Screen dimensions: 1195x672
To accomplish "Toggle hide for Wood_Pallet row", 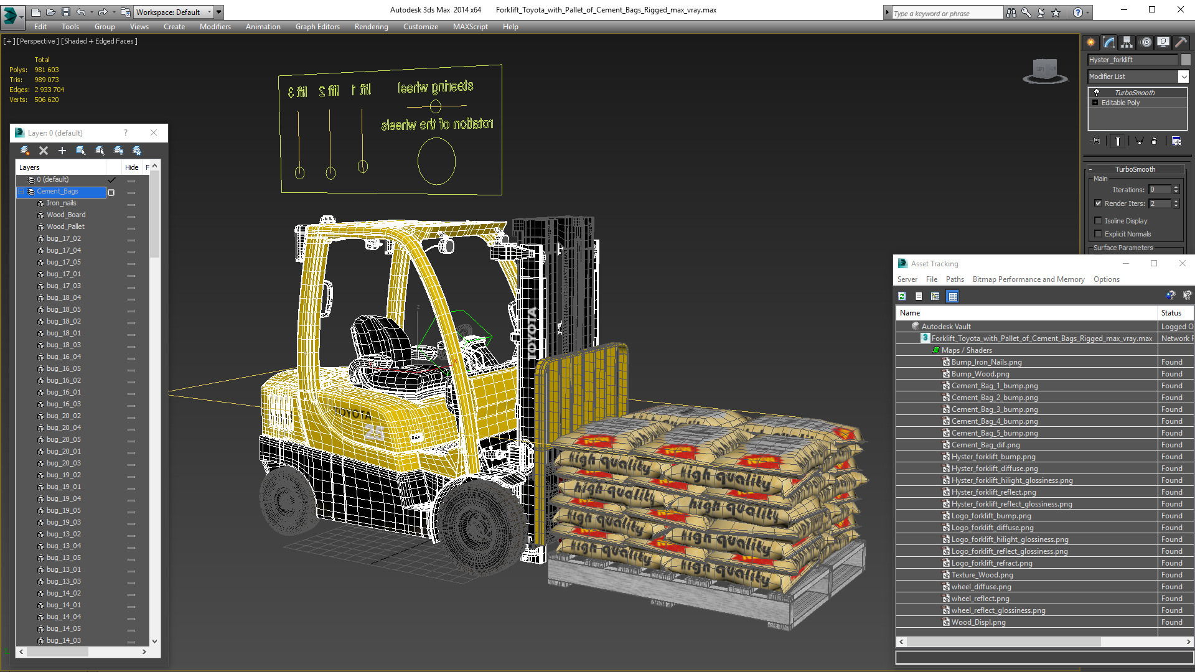I will coord(131,227).
